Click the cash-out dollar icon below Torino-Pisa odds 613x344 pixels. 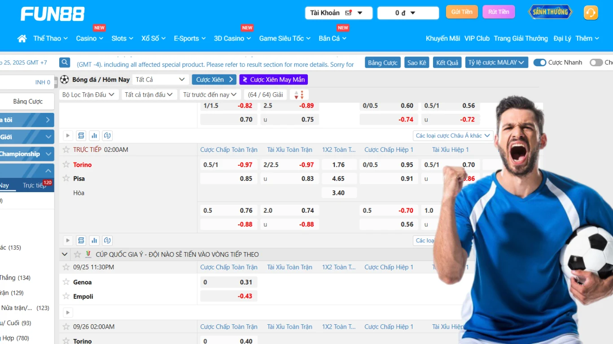(x=107, y=241)
